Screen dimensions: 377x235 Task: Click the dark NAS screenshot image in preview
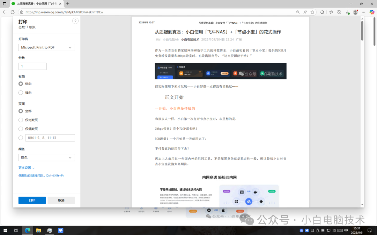221,71
